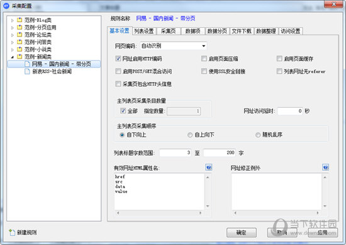Click the 应用 button
Image resolution: width=346 pixels, height=245 pixels.
(x=323, y=232)
